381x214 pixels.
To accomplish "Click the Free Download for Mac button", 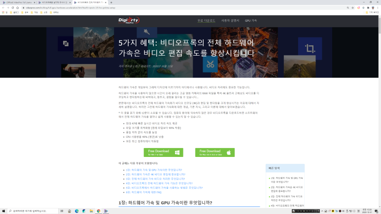I will point(215,153).
